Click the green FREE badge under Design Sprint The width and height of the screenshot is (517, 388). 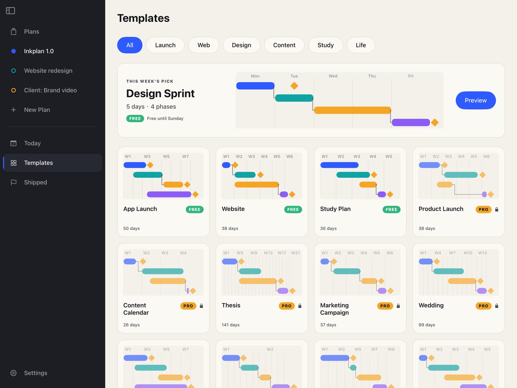pyautogui.click(x=135, y=119)
